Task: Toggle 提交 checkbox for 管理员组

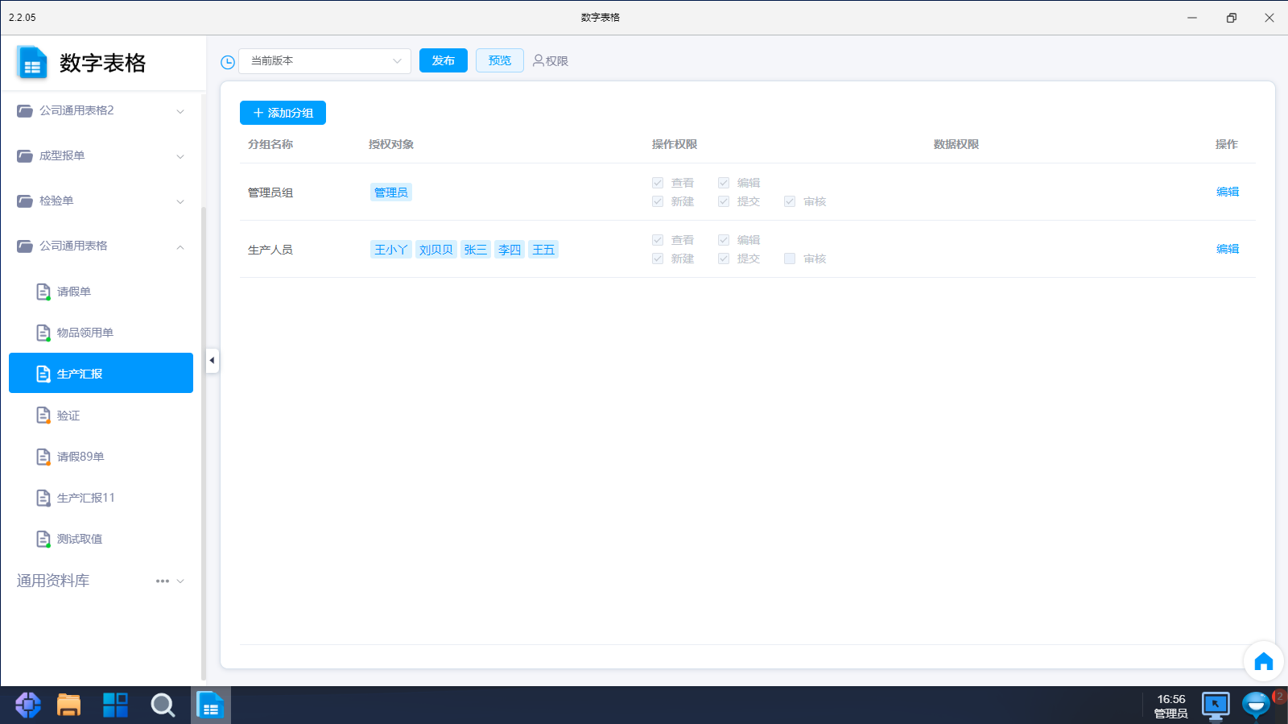Action: pyautogui.click(x=724, y=201)
